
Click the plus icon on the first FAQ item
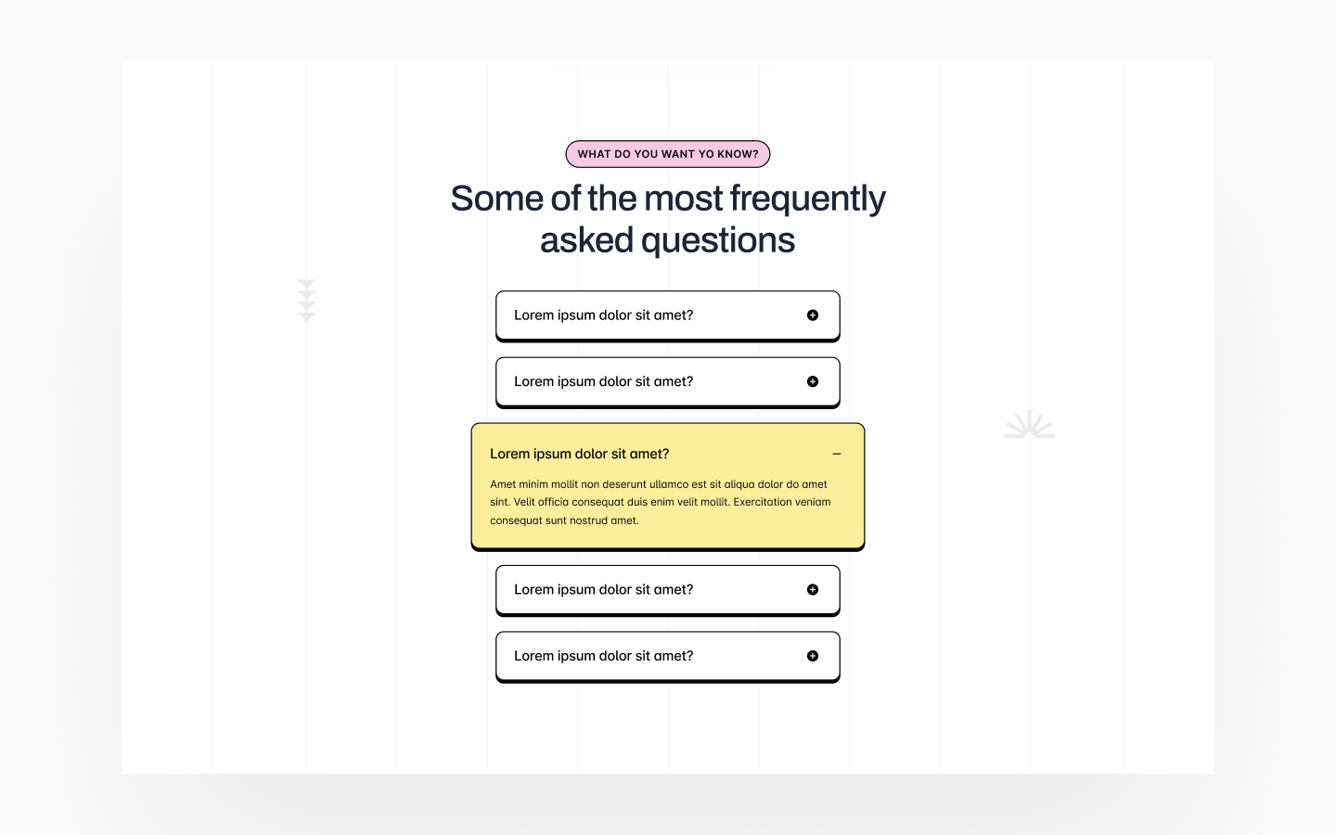tap(812, 315)
